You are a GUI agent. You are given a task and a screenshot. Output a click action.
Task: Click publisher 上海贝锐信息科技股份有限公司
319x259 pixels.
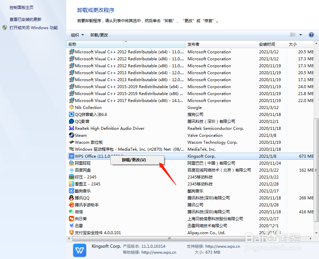point(215,219)
